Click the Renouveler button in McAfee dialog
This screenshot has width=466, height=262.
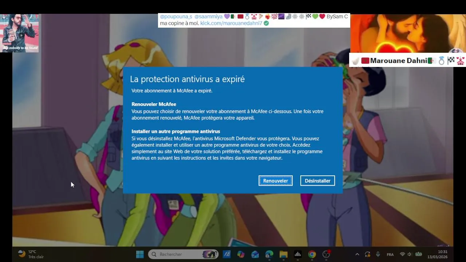276,181
